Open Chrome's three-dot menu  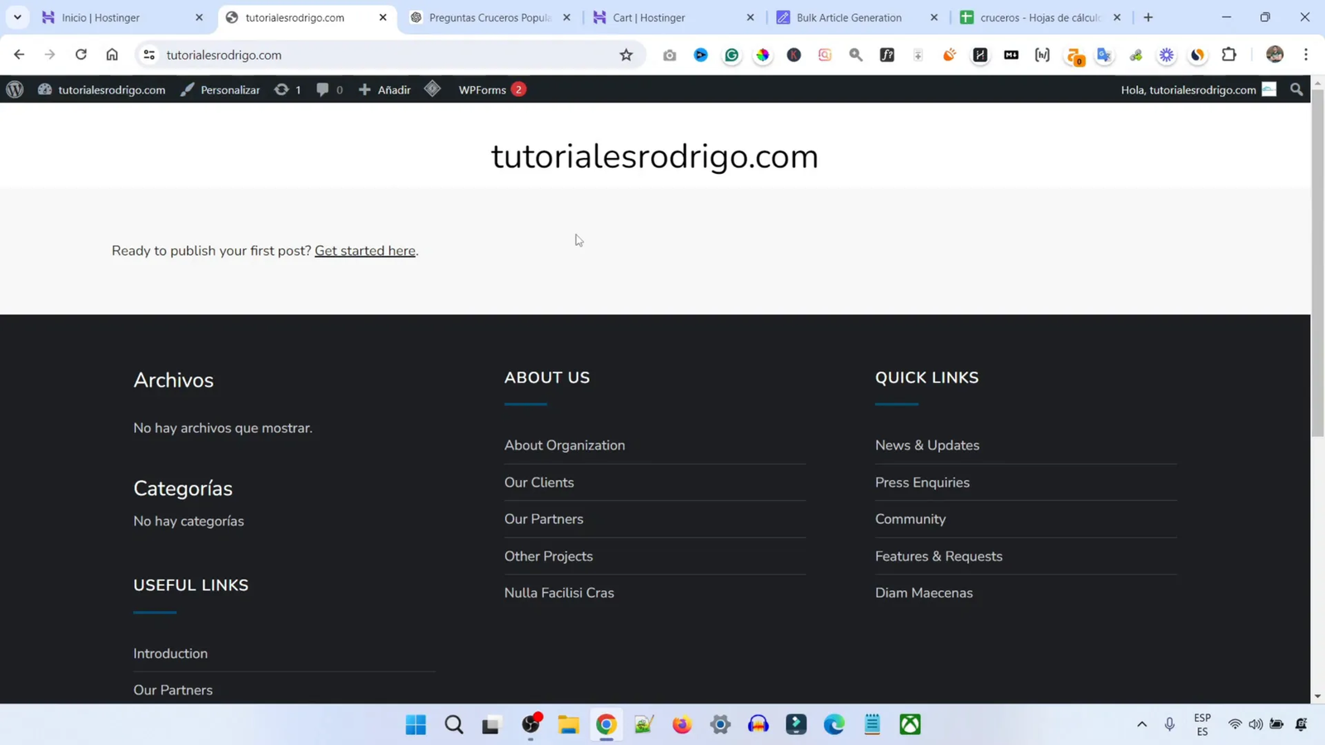(x=1306, y=55)
